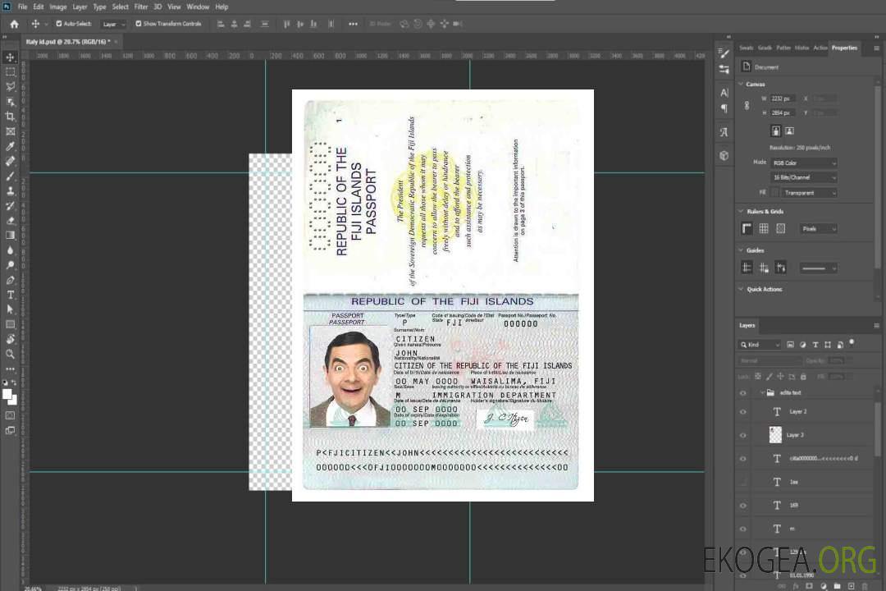Select the Move tool in the toolbar
The image size is (886, 591).
(10, 57)
